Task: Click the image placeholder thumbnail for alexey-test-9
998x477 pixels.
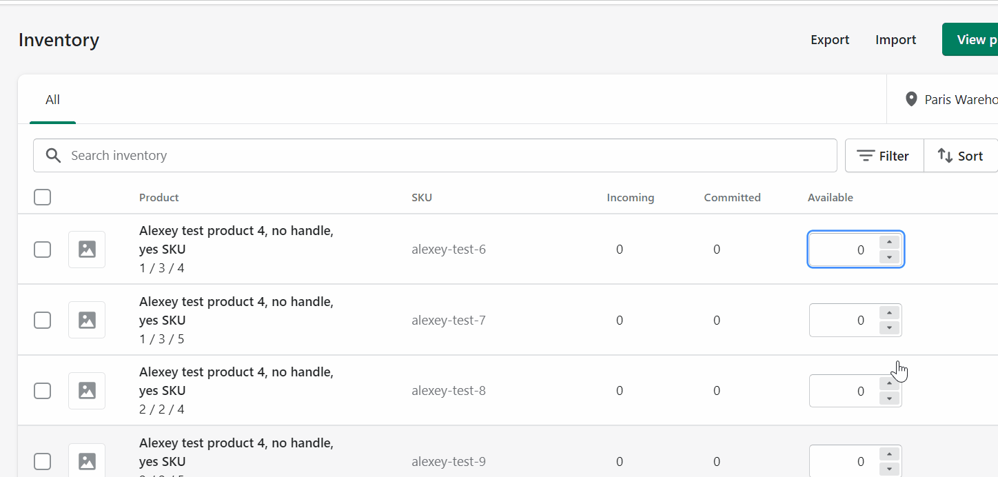Action: point(86,460)
